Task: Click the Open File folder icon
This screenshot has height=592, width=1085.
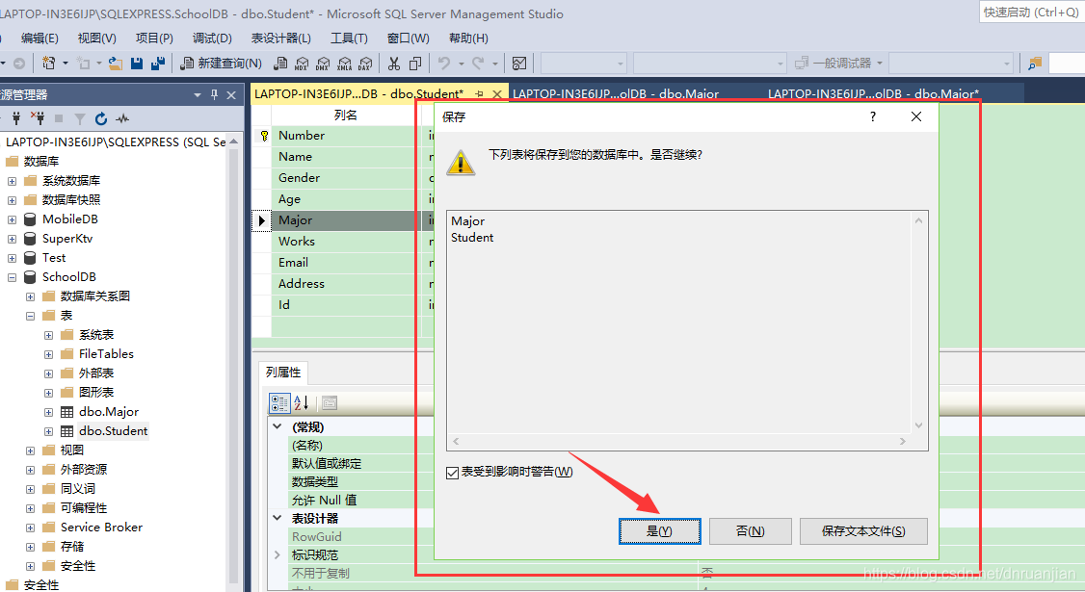Action: tap(116, 63)
